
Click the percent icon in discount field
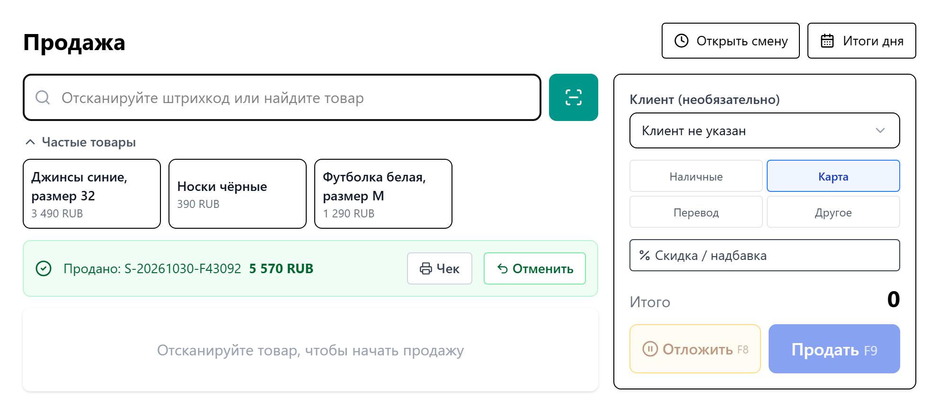pos(645,255)
